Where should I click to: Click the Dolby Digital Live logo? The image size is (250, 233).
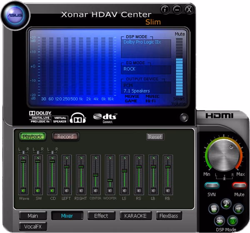tap(40, 115)
